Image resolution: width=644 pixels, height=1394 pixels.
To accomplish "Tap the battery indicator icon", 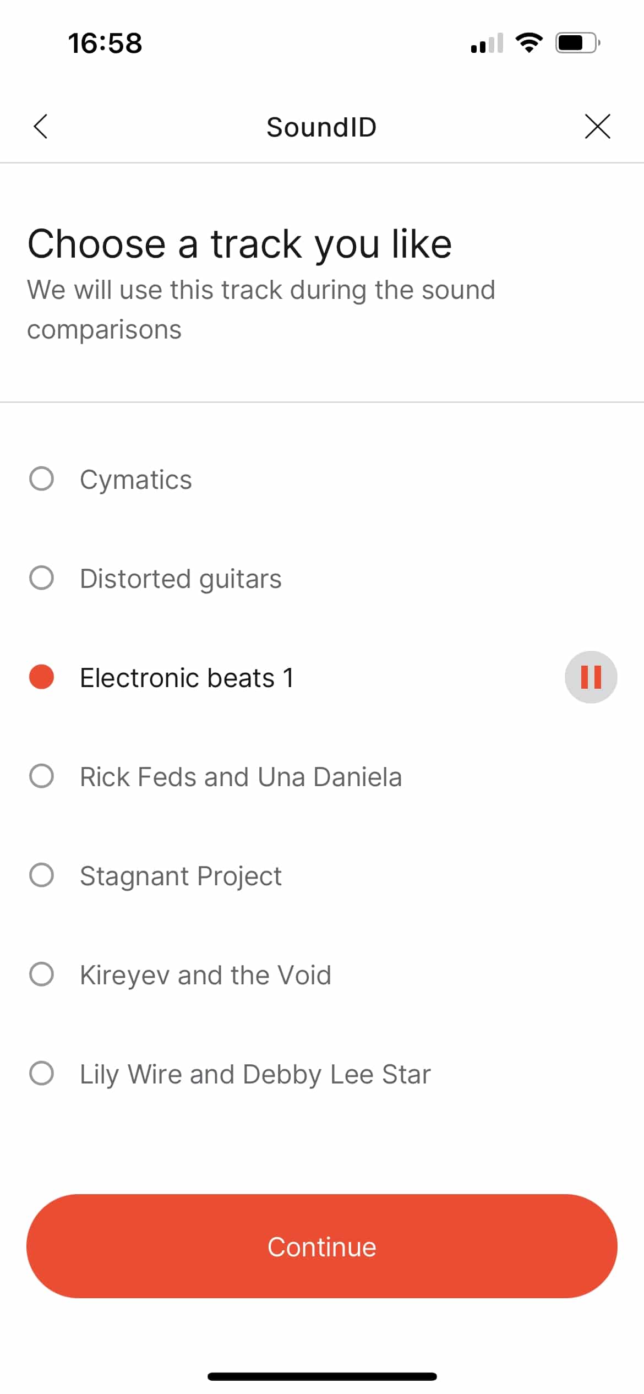I will [577, 43].
